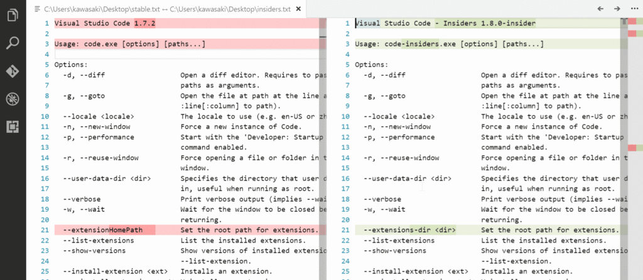Go to previous change arrow
The image size is (643, 280).
coord(600,9)
